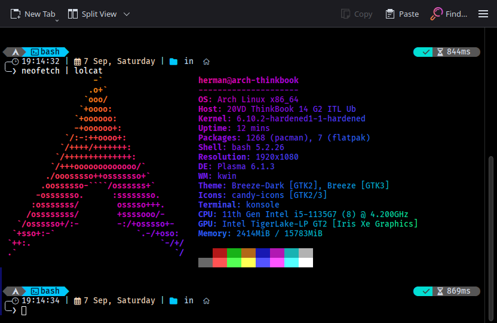Click the bash label in first prompt

[50, 51]
